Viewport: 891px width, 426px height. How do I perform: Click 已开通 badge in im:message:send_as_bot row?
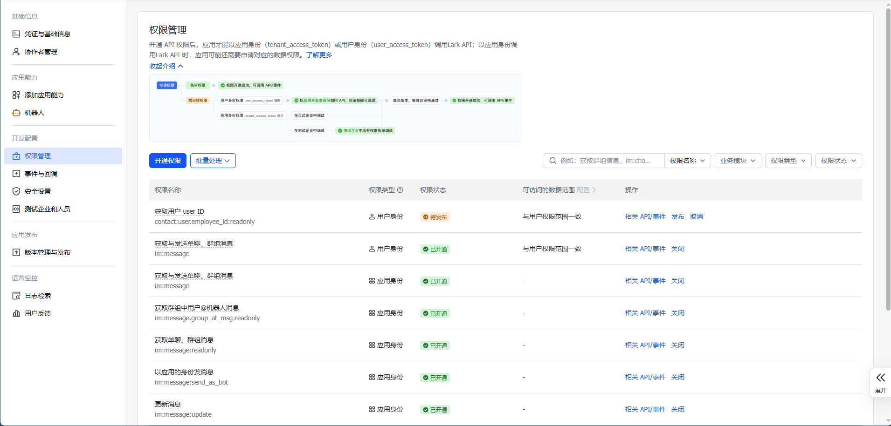tap(435, 378)
